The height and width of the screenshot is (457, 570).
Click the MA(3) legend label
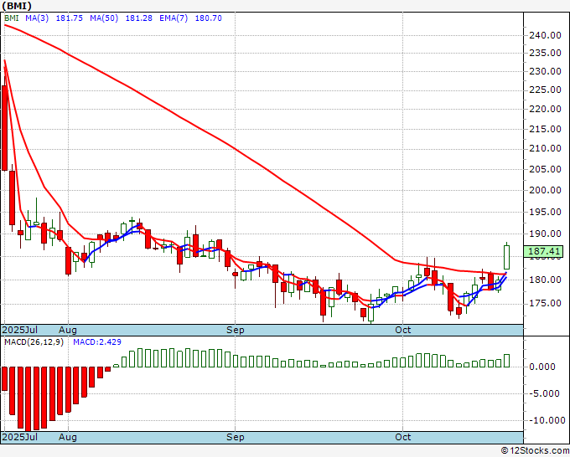coord(37,18)
